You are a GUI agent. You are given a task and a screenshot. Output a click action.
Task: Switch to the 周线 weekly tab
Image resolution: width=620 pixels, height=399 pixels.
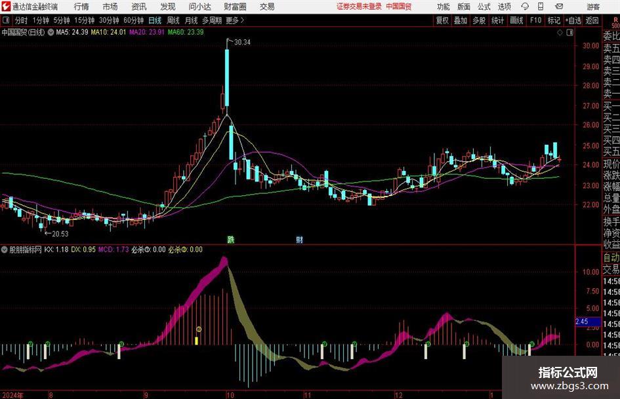pos(173,20)
